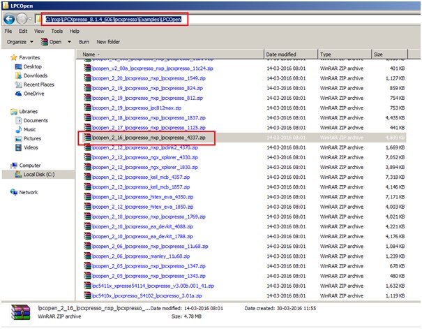
Task: Expand the Organize dropdown
Action: tap(20, 42)
